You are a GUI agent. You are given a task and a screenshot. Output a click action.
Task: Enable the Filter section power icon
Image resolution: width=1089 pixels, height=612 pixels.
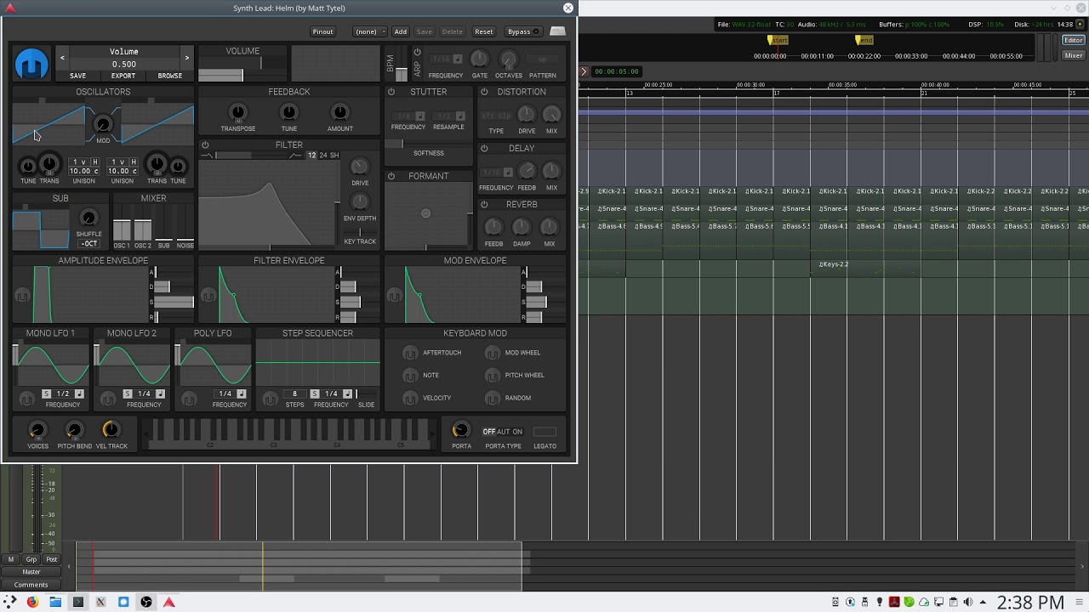(205, 145)
